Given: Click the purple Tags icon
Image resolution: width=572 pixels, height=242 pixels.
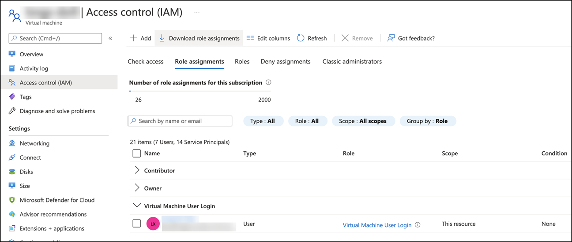Looking at the screenshot, I should (12, 97).
